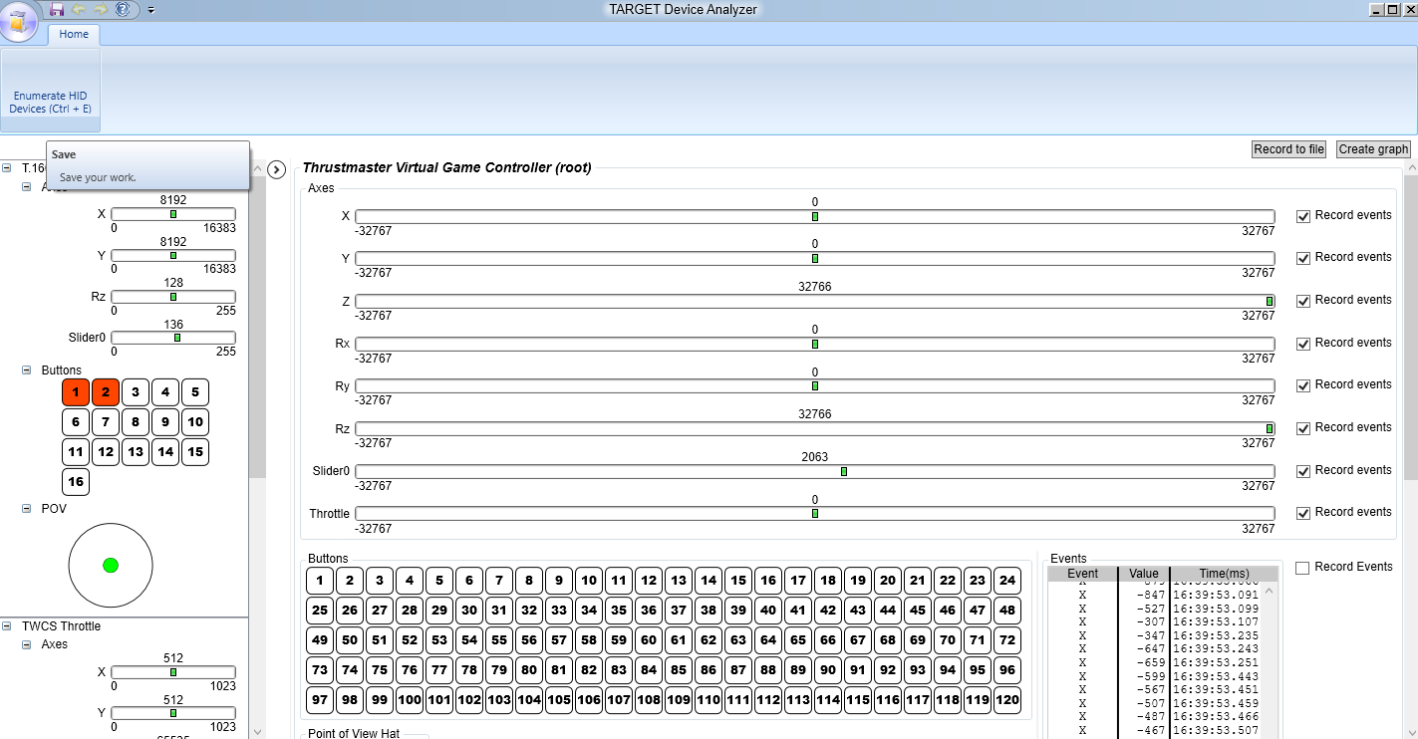The height and width of the screenshot is (739, 1418).
Task: Toggle Record events for X axis
Action: [x=1303, y=216]
